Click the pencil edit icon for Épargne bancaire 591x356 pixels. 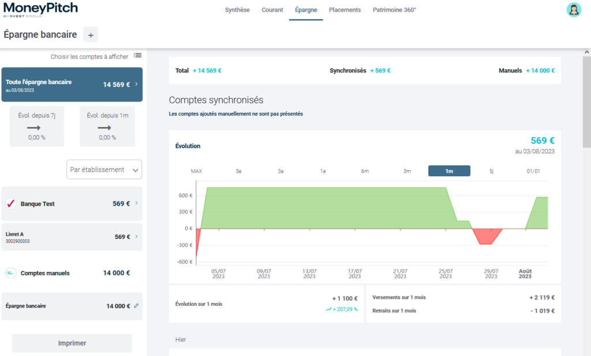coord(136,306)
